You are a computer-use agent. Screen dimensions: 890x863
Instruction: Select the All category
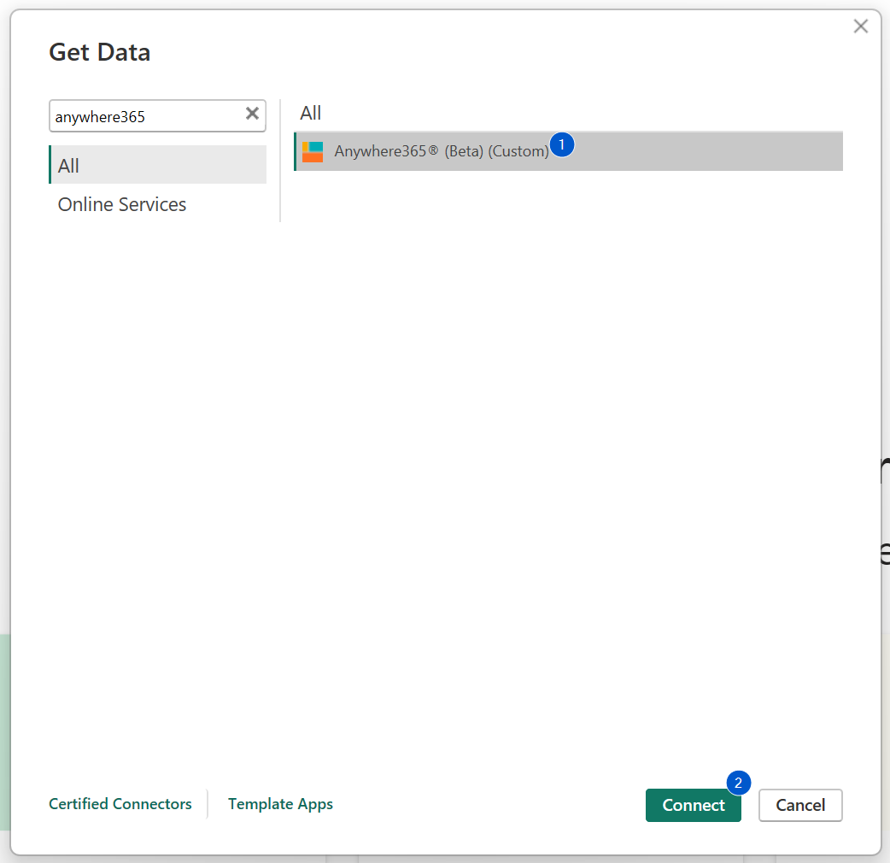(158, 165)
